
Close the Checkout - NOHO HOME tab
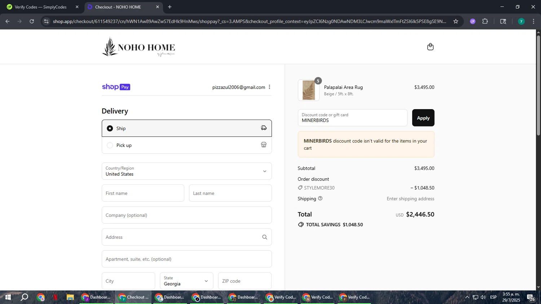point(157,7)
